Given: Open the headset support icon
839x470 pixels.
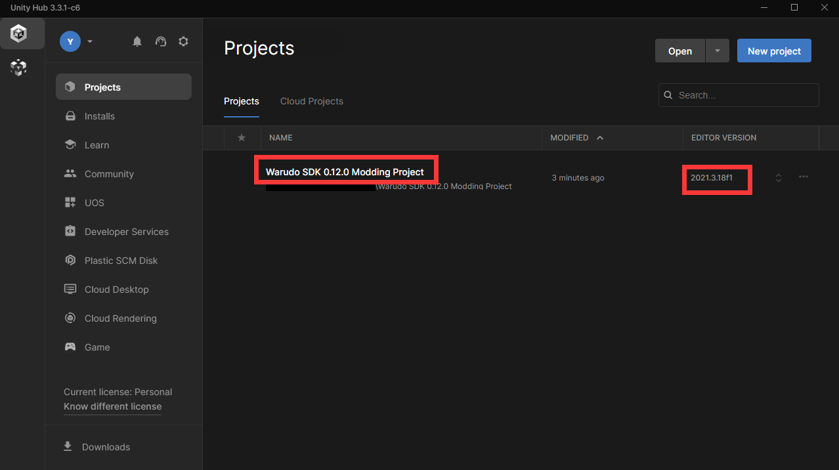Looking at the screenshot, I should pyautogui.click(x=161, y=41).
